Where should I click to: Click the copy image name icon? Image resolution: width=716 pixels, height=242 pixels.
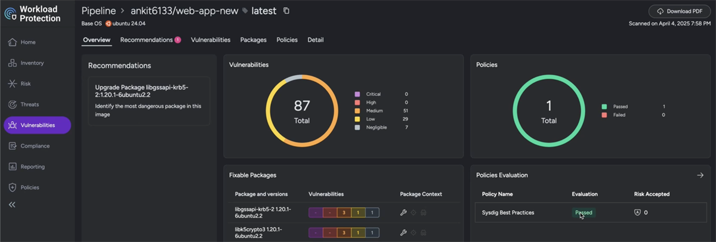tap(286, 11)
